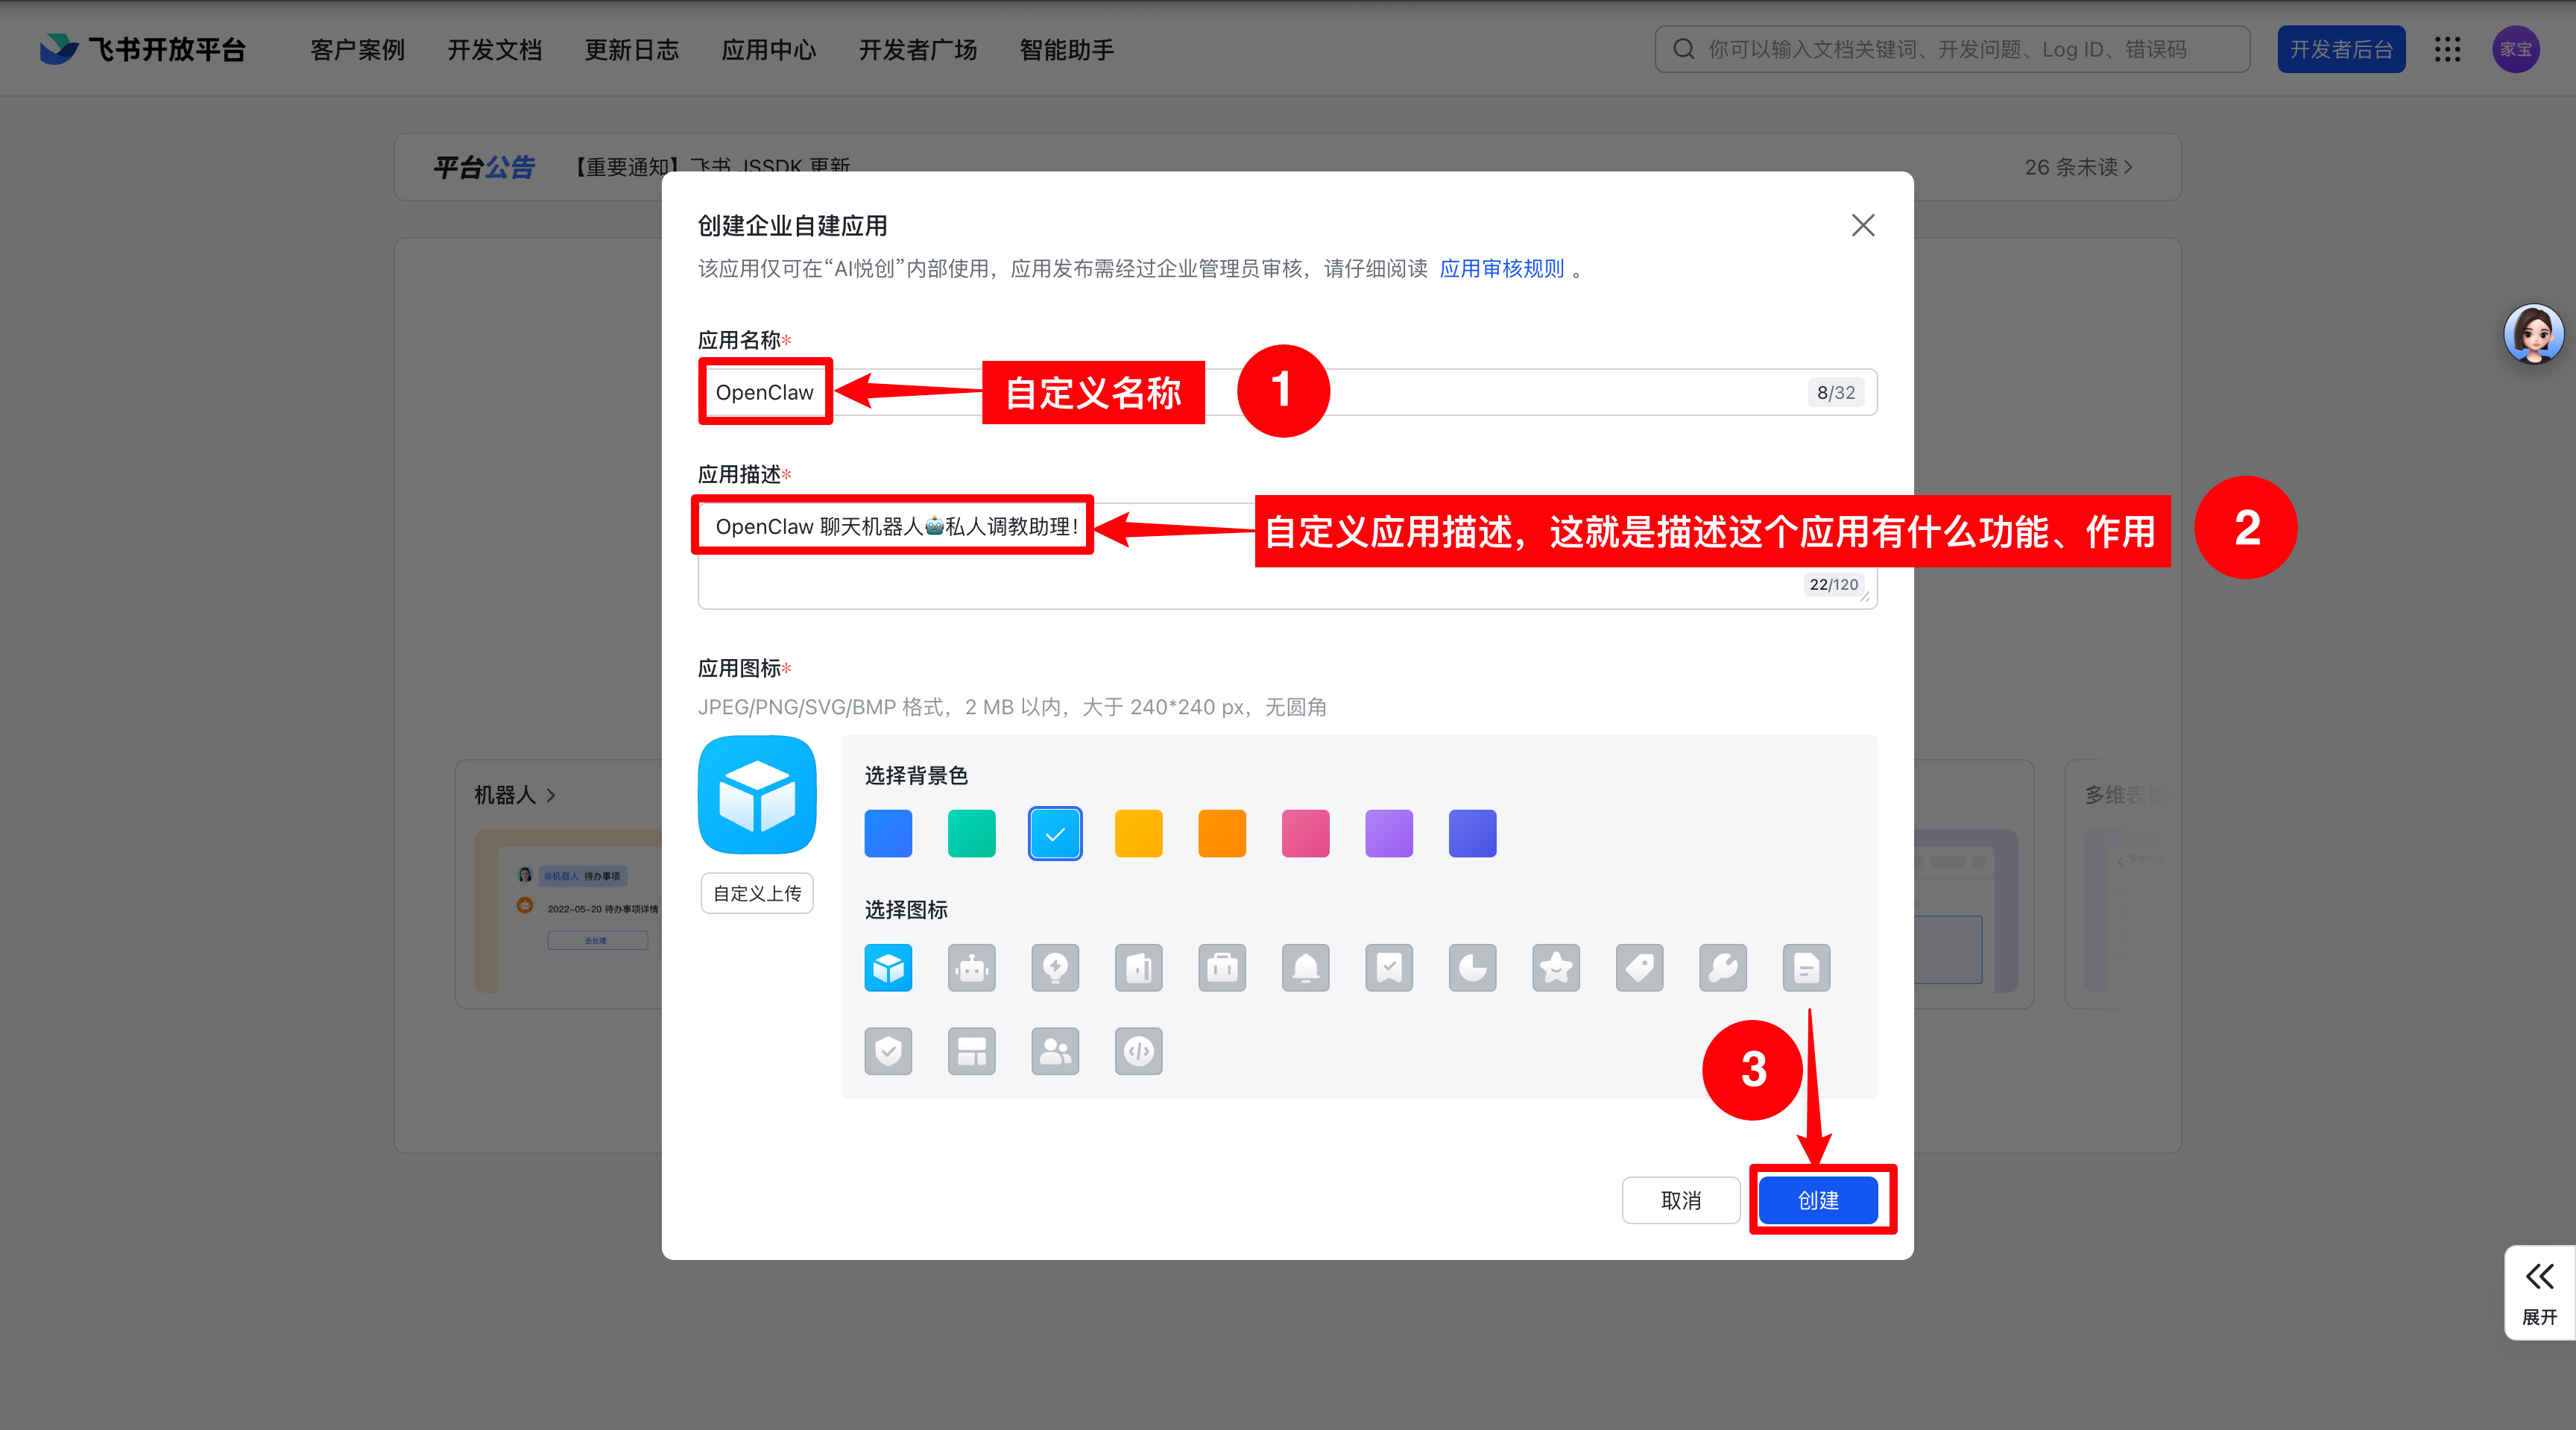
Task: Select the checked sky-blue background color
Action: tap(1055, 833)
